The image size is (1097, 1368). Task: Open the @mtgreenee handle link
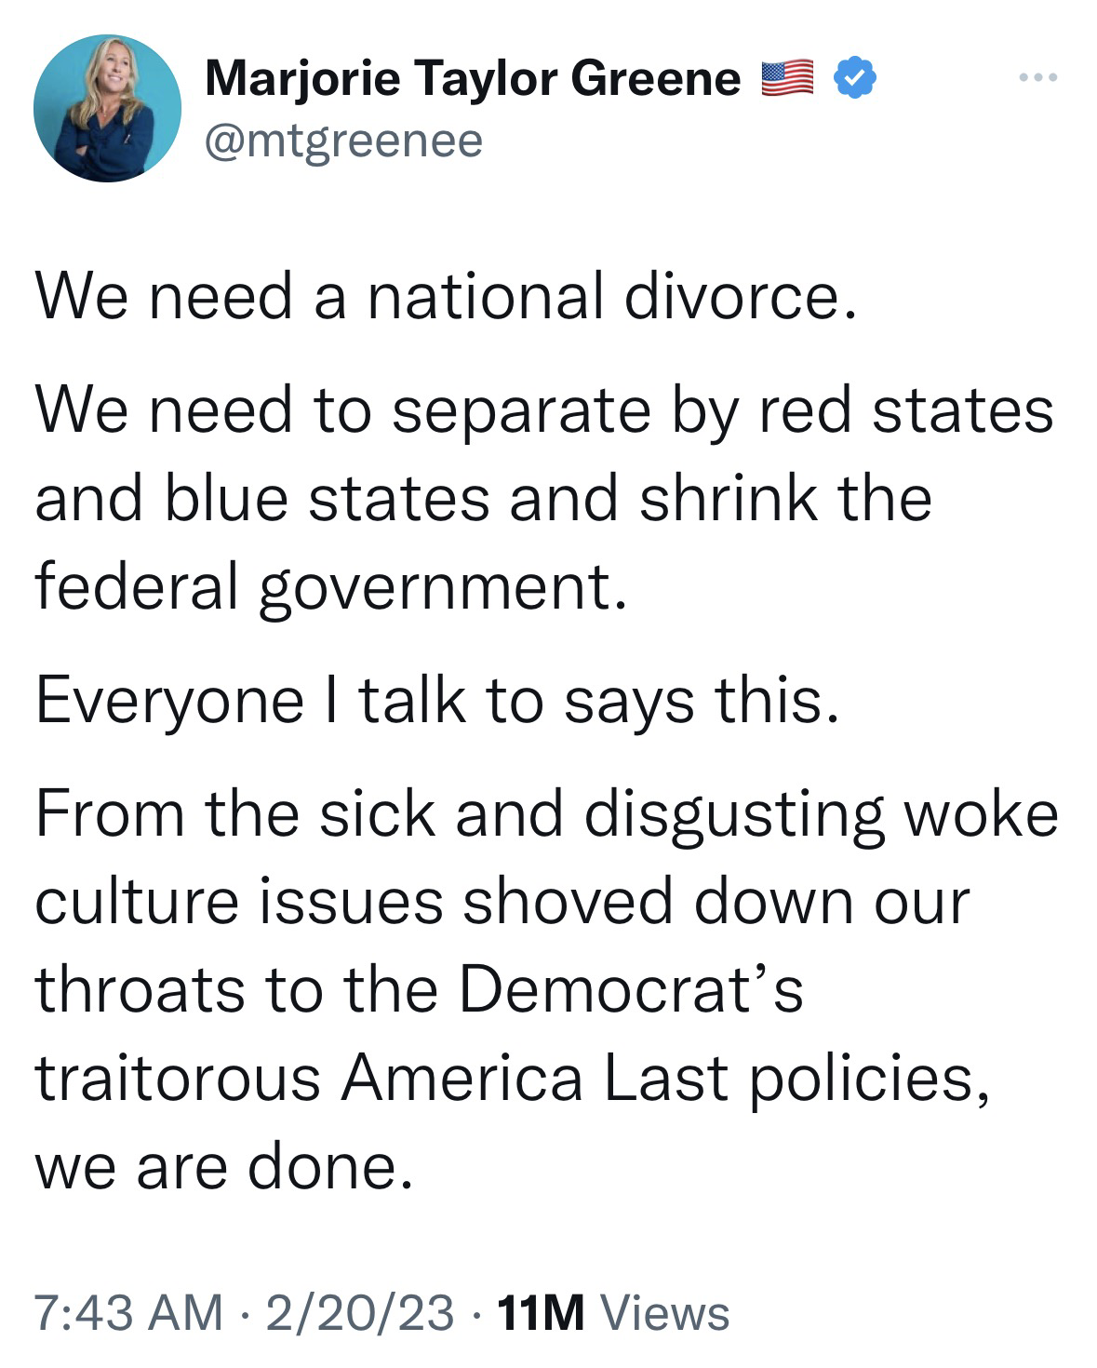click(x=344, y=141)
